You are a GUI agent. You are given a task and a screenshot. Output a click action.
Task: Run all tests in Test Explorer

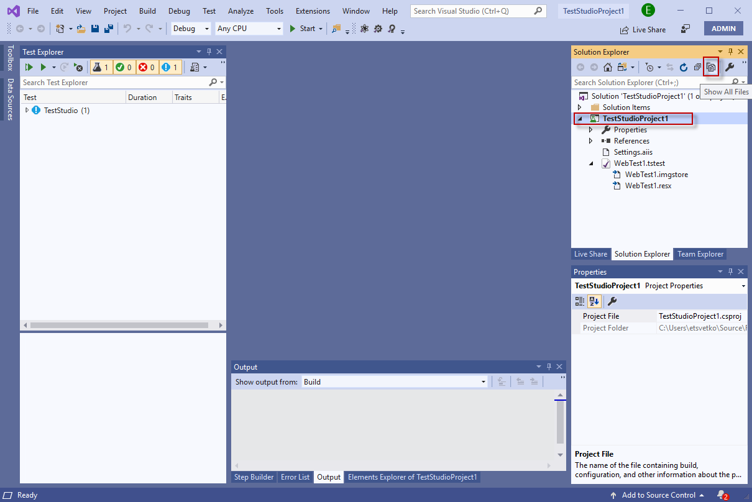(29, 67)
